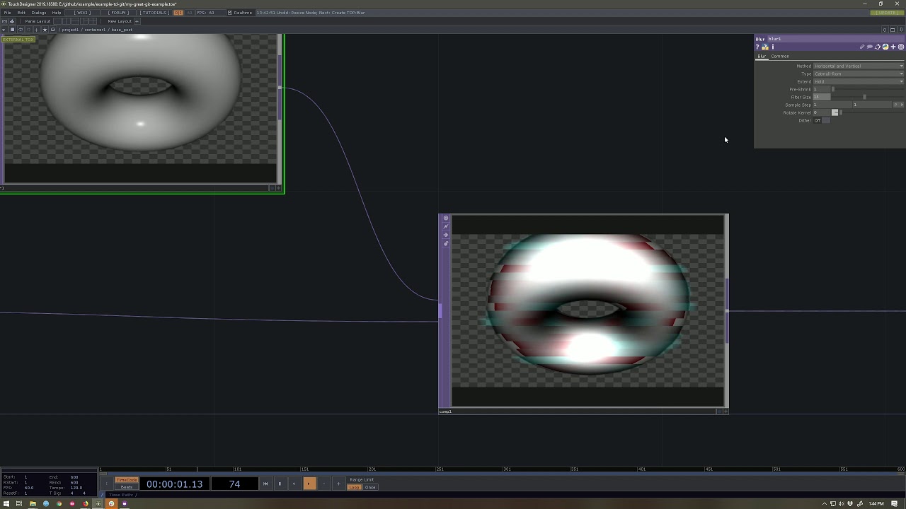Click UPDATE button top right

[888, 13]
